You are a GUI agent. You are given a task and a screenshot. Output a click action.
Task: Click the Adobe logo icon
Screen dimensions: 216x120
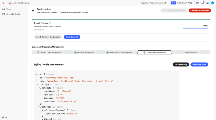coord(10,3)
